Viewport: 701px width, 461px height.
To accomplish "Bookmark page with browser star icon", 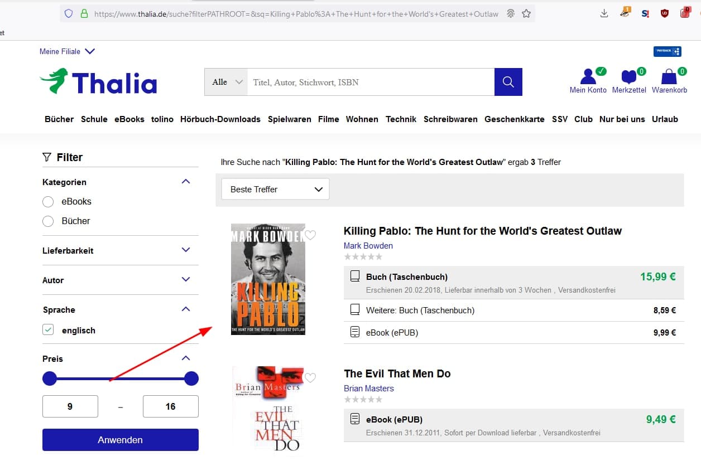I will [x=526, y=14].
